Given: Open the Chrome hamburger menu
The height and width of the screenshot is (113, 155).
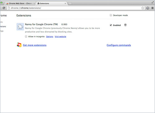Looking at the screenshot, I should click(153, 8).
